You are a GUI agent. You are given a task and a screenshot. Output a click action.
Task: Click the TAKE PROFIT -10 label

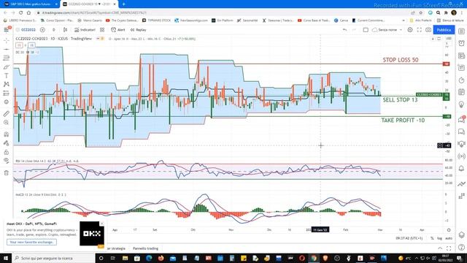coord(403,120)
